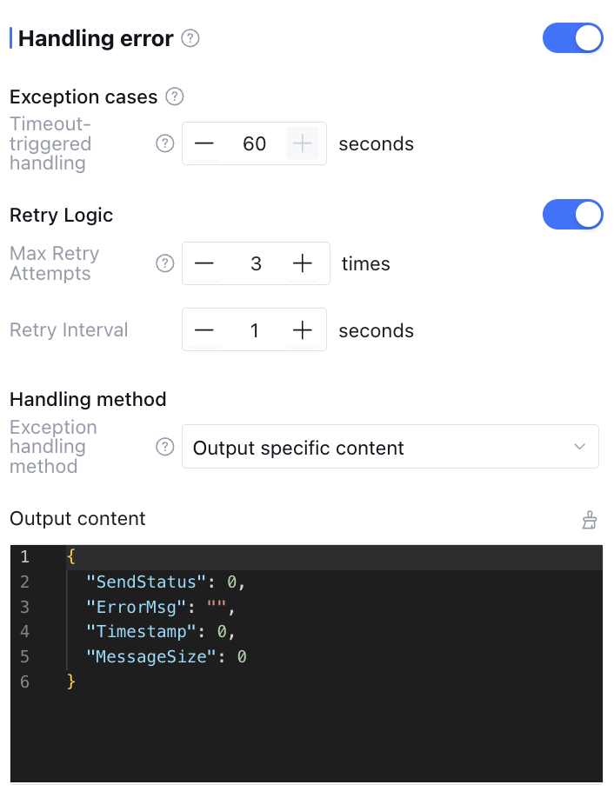The width and height of the screenshot is (614, 798).
Task: Decrease the Retry Interval seconds
Action: pyautogui.click(x=204, y=330)
